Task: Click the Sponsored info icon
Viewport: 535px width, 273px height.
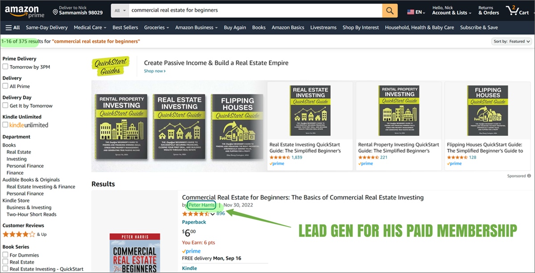Action: point(529,176)
